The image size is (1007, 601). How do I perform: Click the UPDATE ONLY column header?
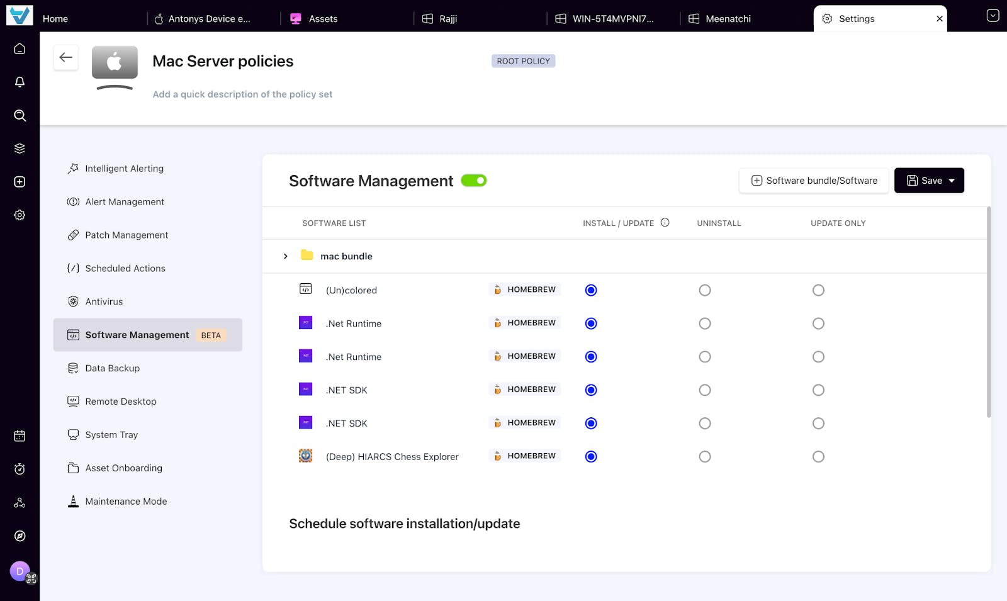click(x=838, y=223)
